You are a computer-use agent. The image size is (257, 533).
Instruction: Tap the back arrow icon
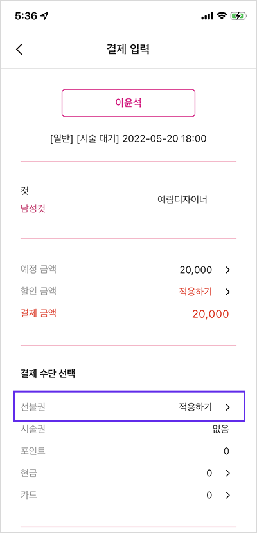19,50
